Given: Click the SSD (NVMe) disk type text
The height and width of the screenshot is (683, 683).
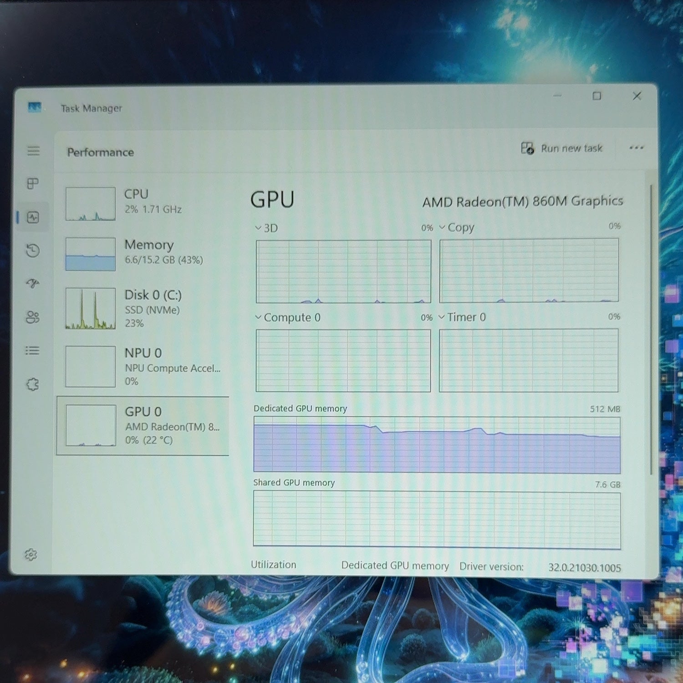Looking at the screenshot, I should click(x=152, y=310).
